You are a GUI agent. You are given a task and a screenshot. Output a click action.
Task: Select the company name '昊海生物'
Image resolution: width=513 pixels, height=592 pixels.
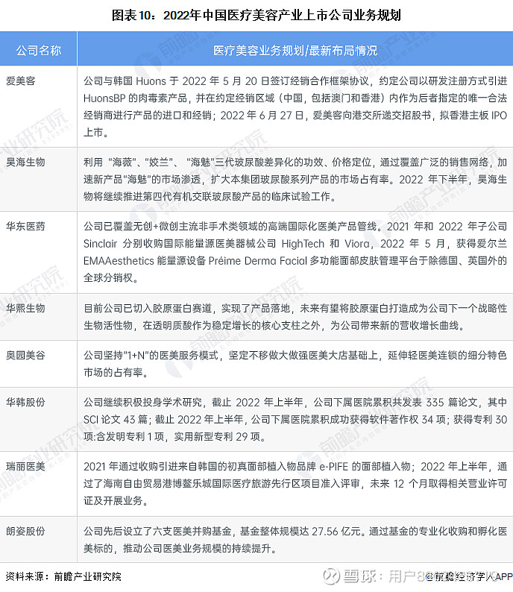tap(25, 163)
